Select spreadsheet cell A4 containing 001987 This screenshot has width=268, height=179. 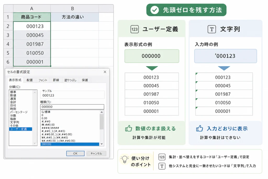click(32, 44)
